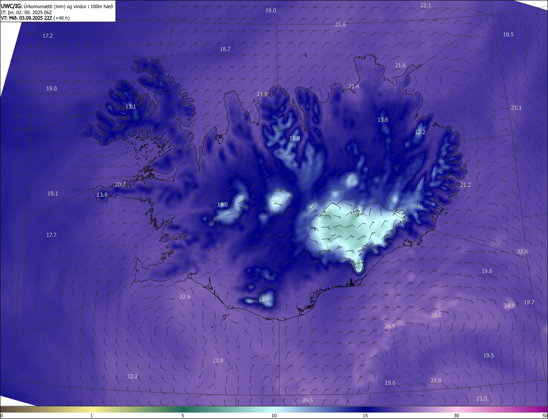Click the 'VT: Mið. 03.09.2025 22Z (+40 h)' line
548x419 pixels.
click(x=35, y=18)
